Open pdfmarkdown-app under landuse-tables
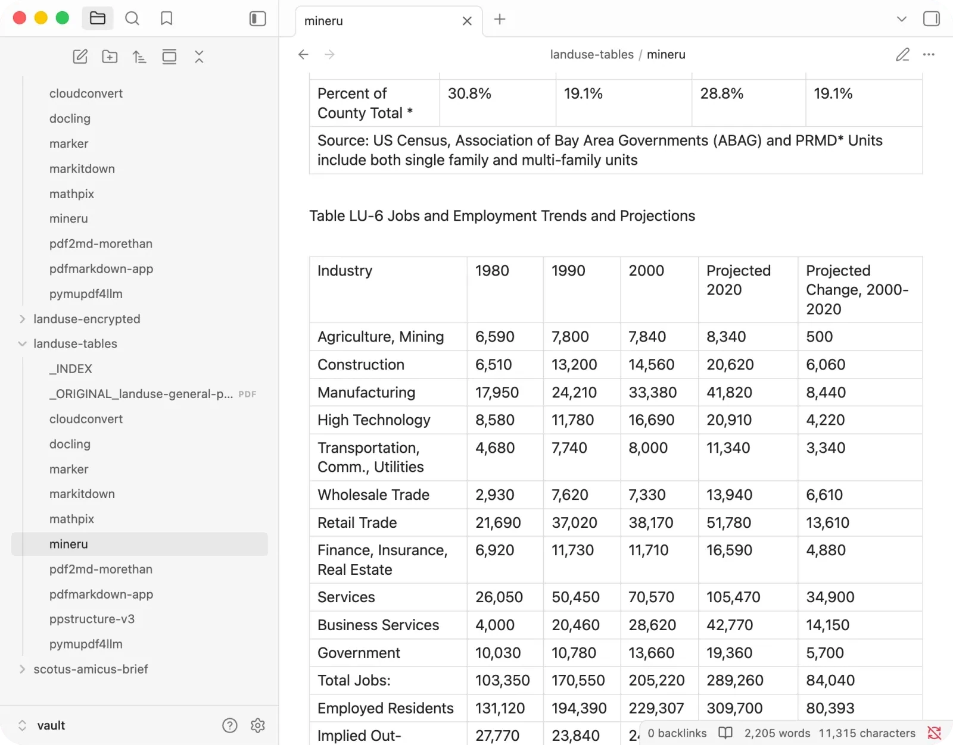Image resolution: width=953 pixels, height=745 pixels. [x=101, y=594]
